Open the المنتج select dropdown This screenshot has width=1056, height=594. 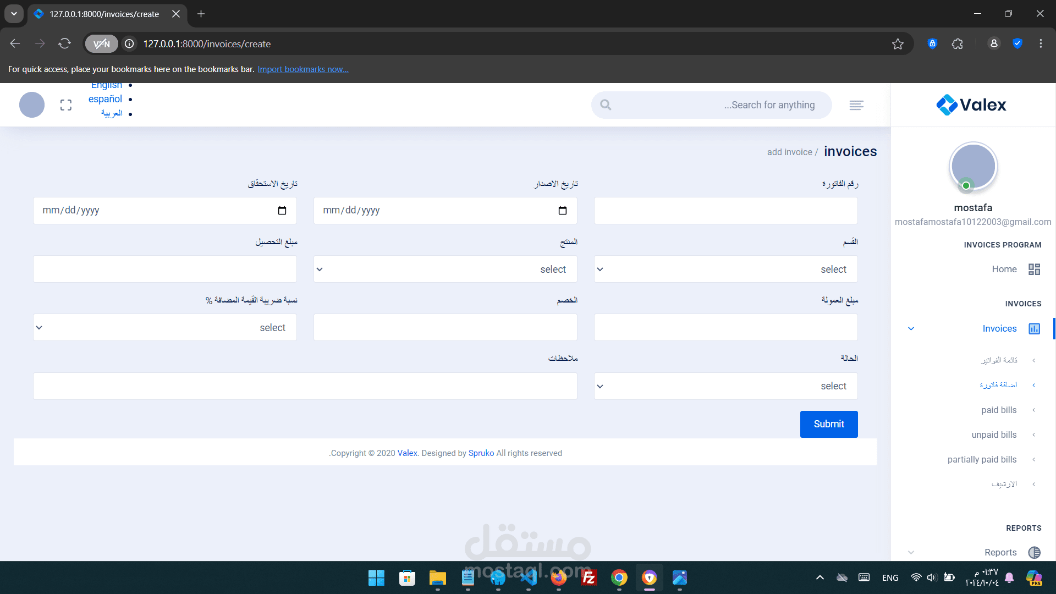tap(445, 269)
